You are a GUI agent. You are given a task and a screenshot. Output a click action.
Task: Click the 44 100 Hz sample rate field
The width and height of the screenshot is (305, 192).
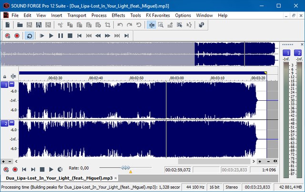pos(195,188)
